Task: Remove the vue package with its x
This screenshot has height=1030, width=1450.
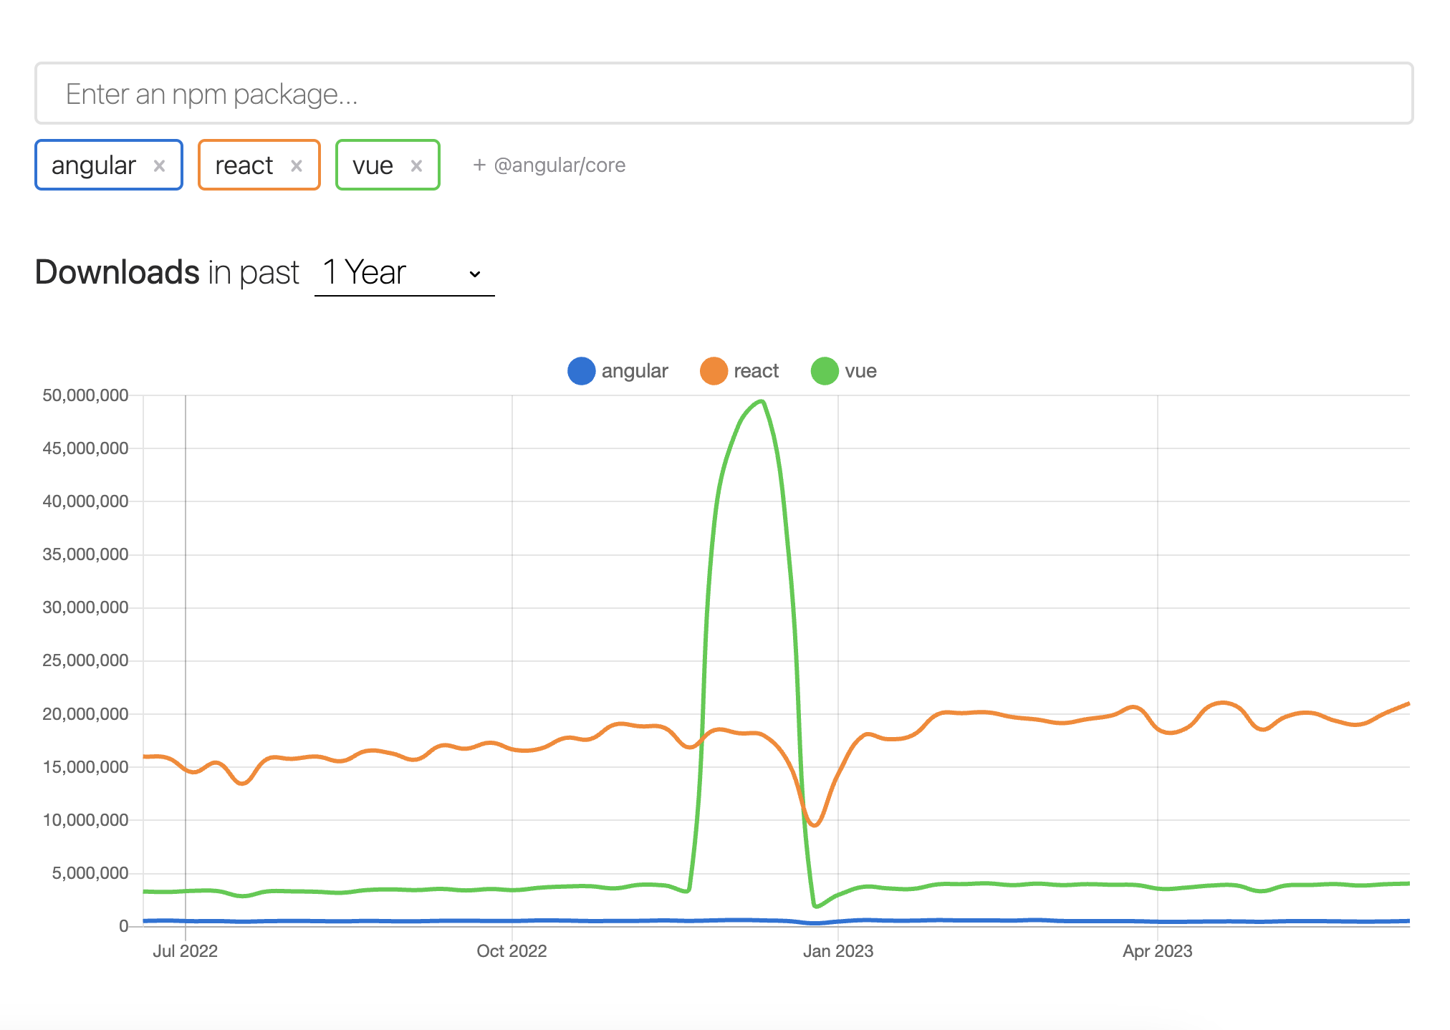Action: [416, 165]
